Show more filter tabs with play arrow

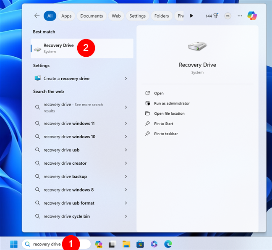[x=191, y=16]
